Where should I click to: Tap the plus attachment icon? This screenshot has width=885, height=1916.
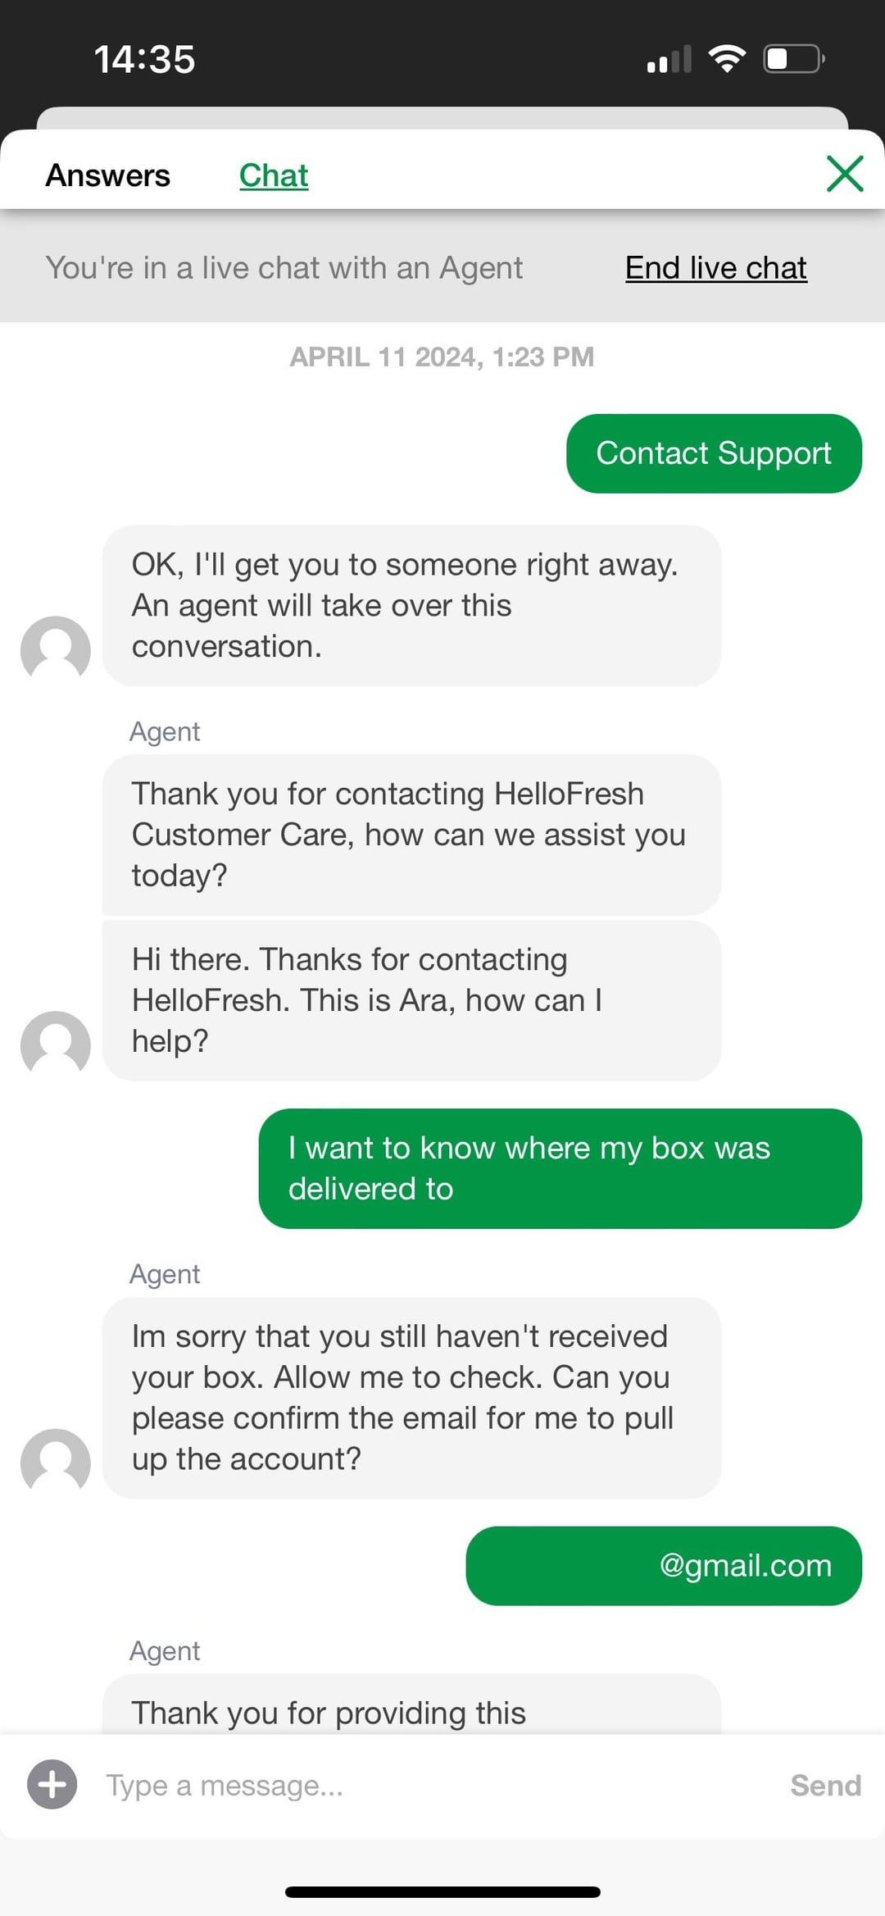[x=52, y=1784]
